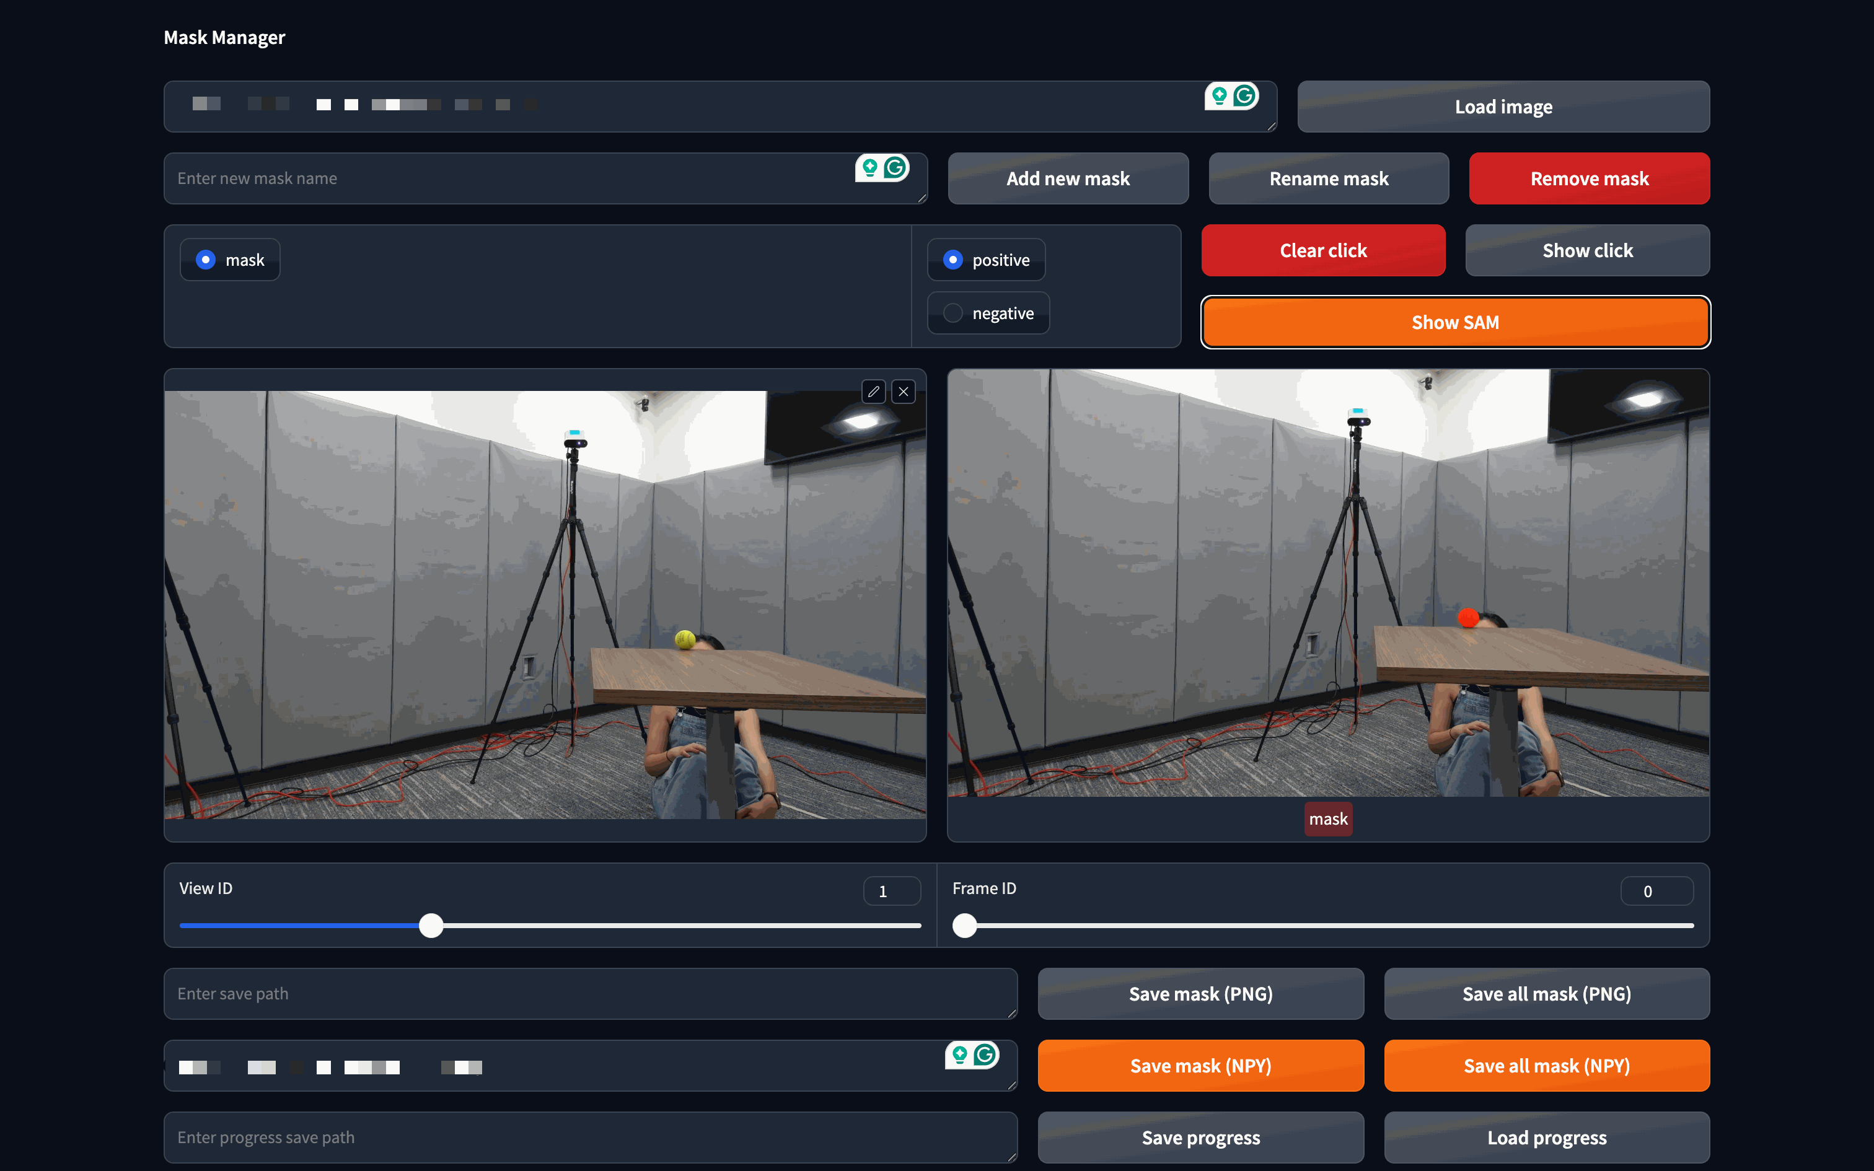Click Grammarly icon in NPY save path field
The height and width of the screenshot is (1171, 1874).
(985, 1055)
